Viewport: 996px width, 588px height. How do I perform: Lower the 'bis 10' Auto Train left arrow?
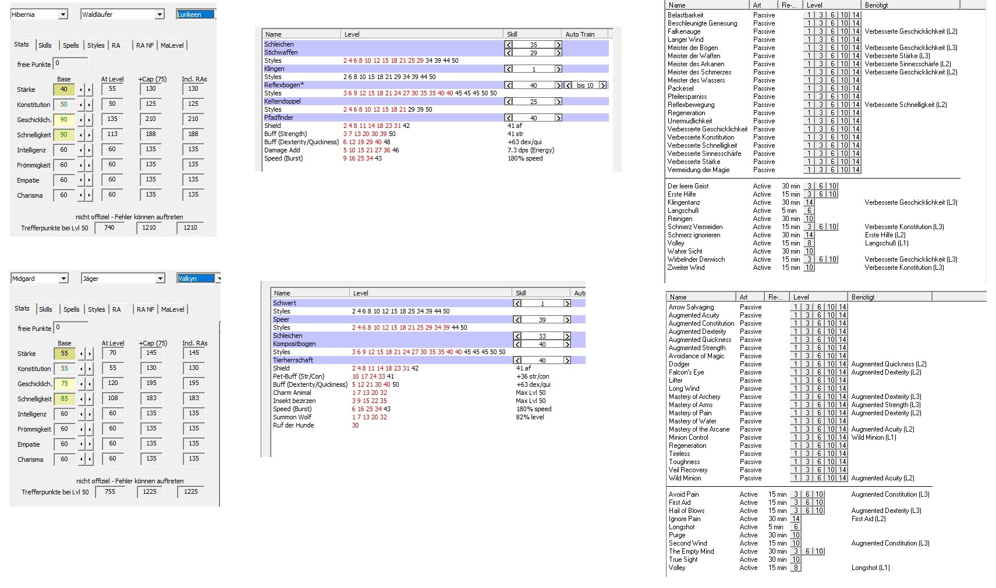568,85
